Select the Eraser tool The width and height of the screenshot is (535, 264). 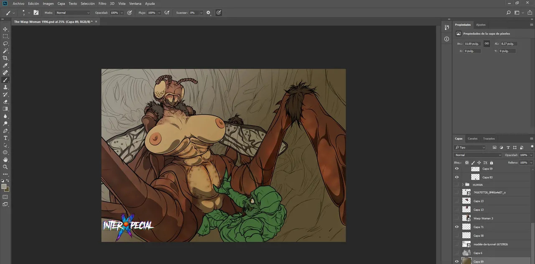5,102
